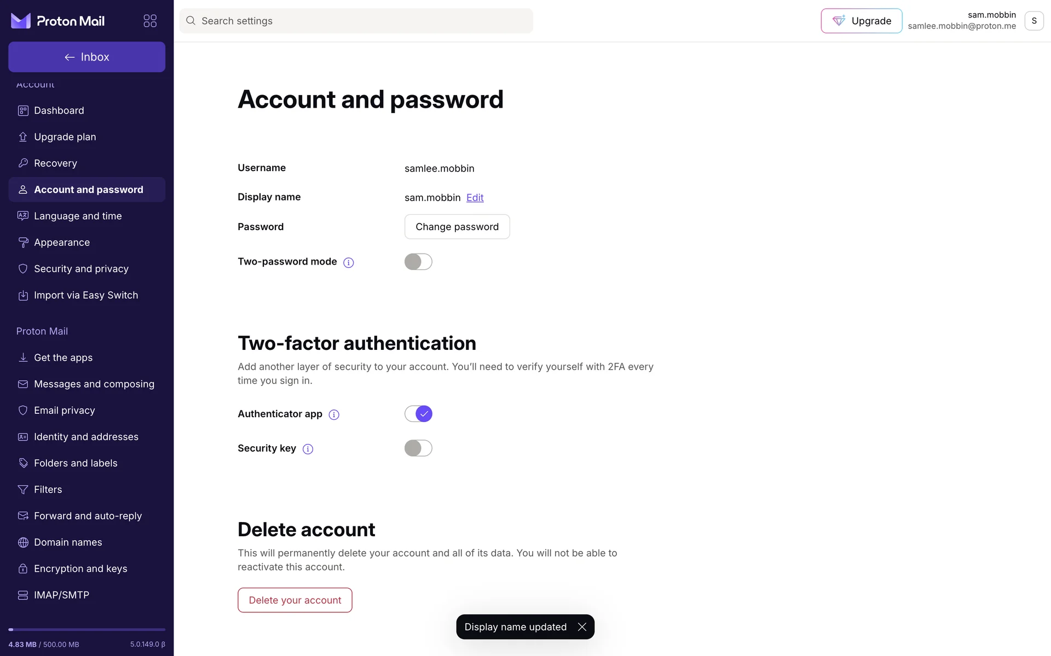Click the Change password button
The width and height of the screenshot is (1051, 656).
[457, 227]
